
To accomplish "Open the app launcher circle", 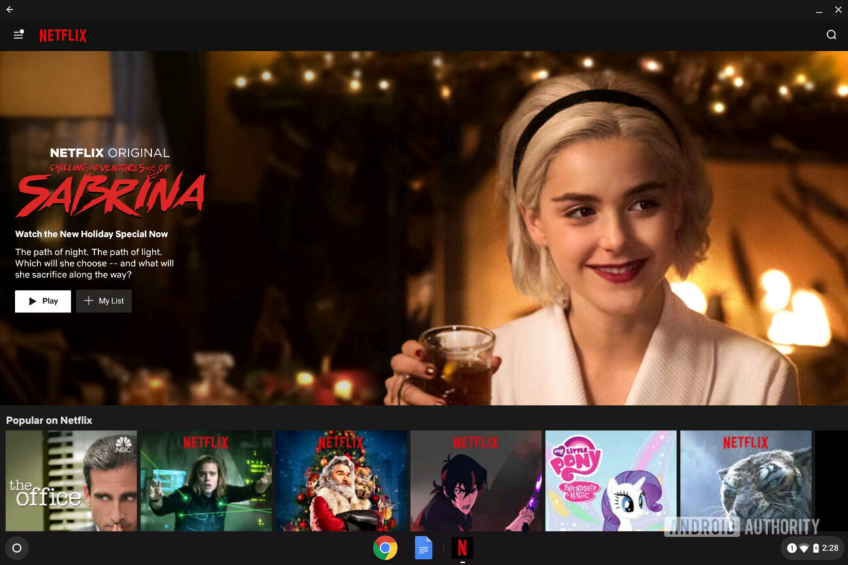I will pos(17,548).
